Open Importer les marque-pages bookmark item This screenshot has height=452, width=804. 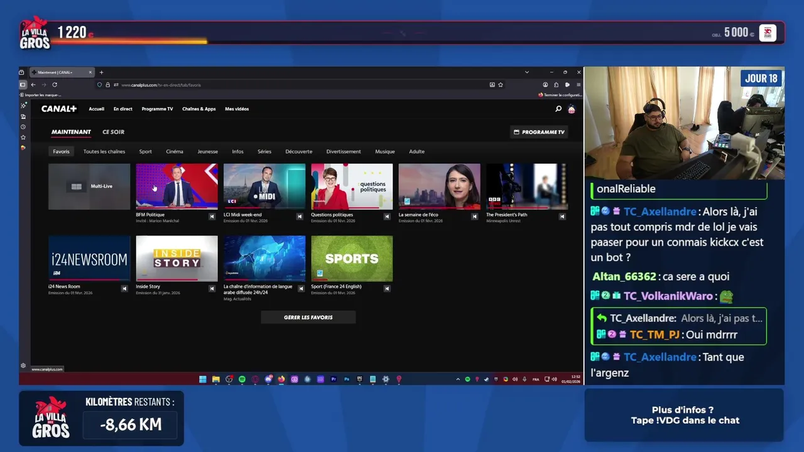(x=41, y=95)
